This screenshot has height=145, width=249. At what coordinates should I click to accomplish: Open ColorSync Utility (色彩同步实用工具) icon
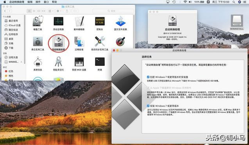tap(100, 42)
